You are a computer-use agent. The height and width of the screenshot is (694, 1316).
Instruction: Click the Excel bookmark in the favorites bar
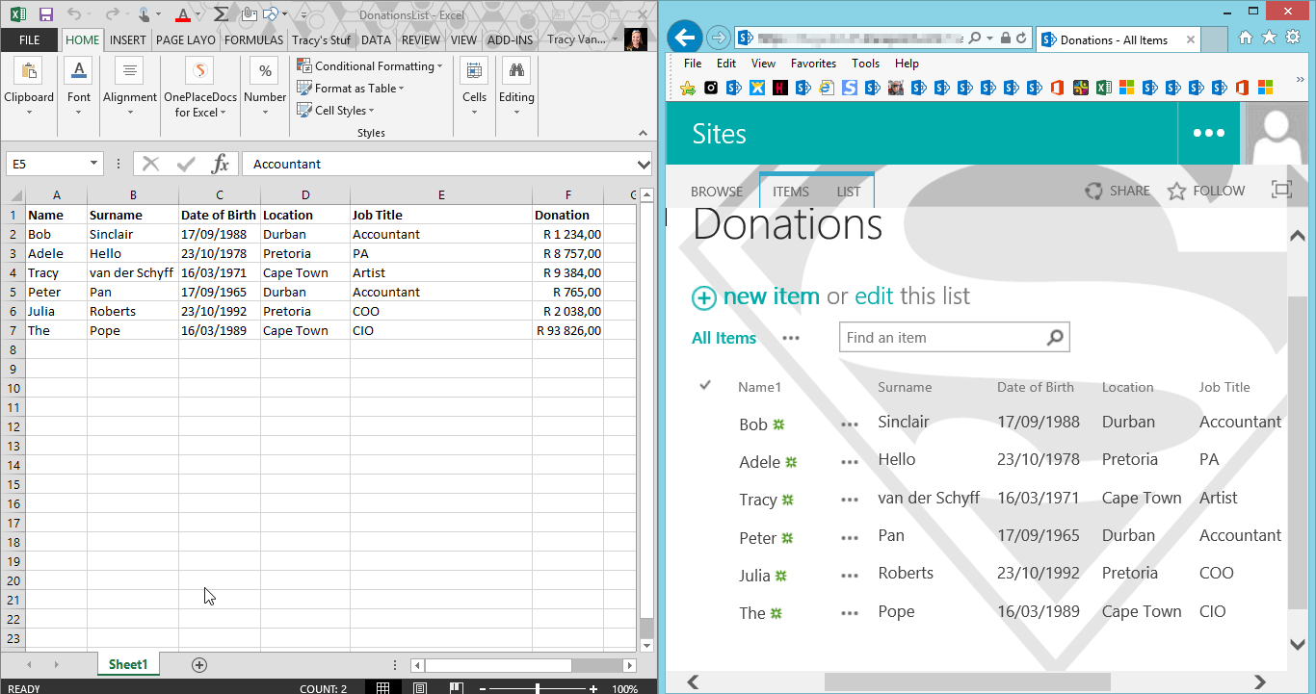1103,88
